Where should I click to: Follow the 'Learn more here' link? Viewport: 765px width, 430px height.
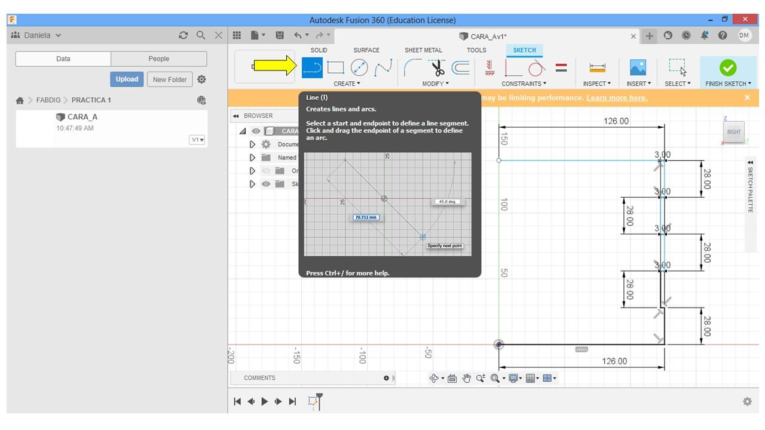point(617,98)
